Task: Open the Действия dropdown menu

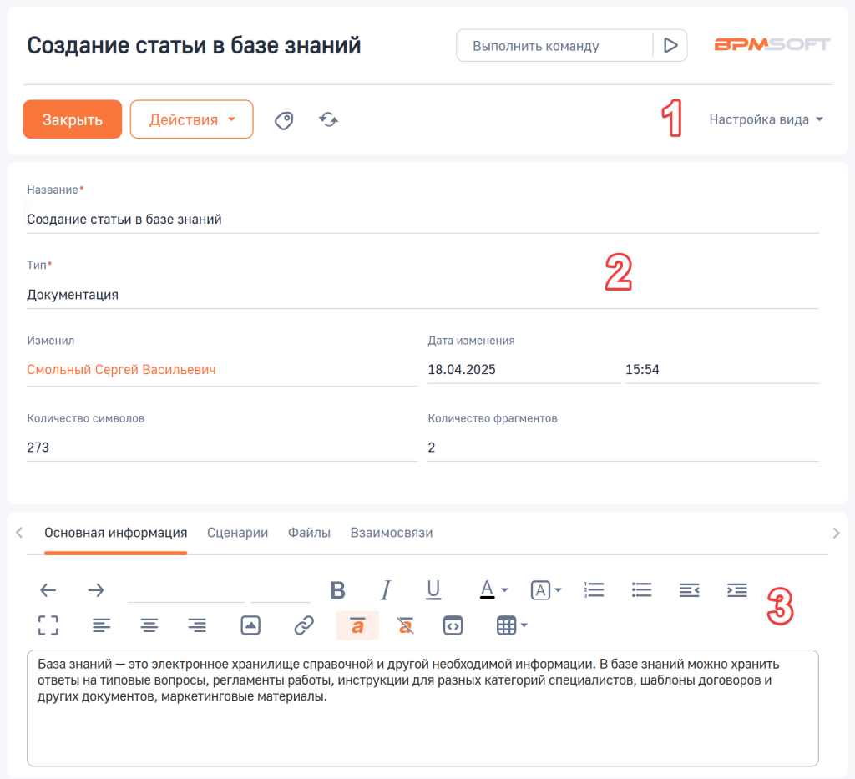Action: pyautogui.click(x=191, y=119)
